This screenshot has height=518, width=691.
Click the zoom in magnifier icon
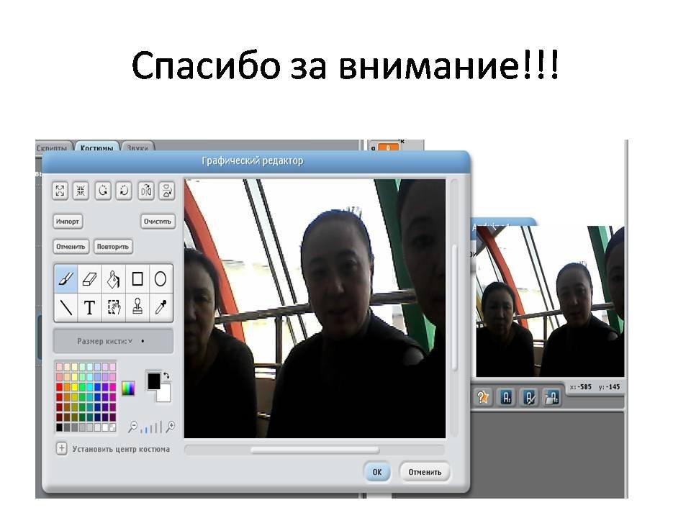point(171,427)
